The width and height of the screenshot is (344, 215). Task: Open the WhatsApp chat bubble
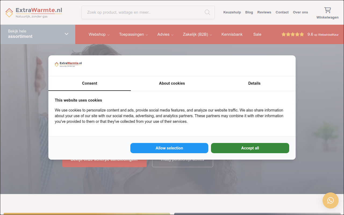click(331, 200)
